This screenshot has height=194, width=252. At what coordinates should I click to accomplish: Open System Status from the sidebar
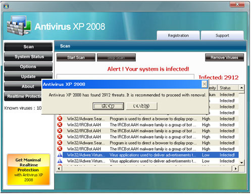pyautogui.click(x=28, y=57)
